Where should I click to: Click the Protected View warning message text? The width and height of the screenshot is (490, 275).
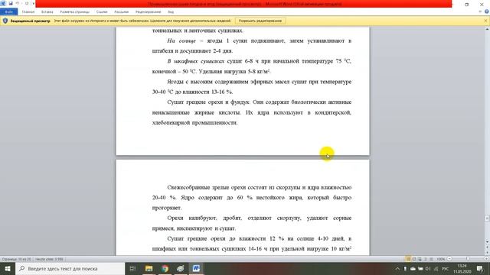pyautogui.click(x=142, y=21)
